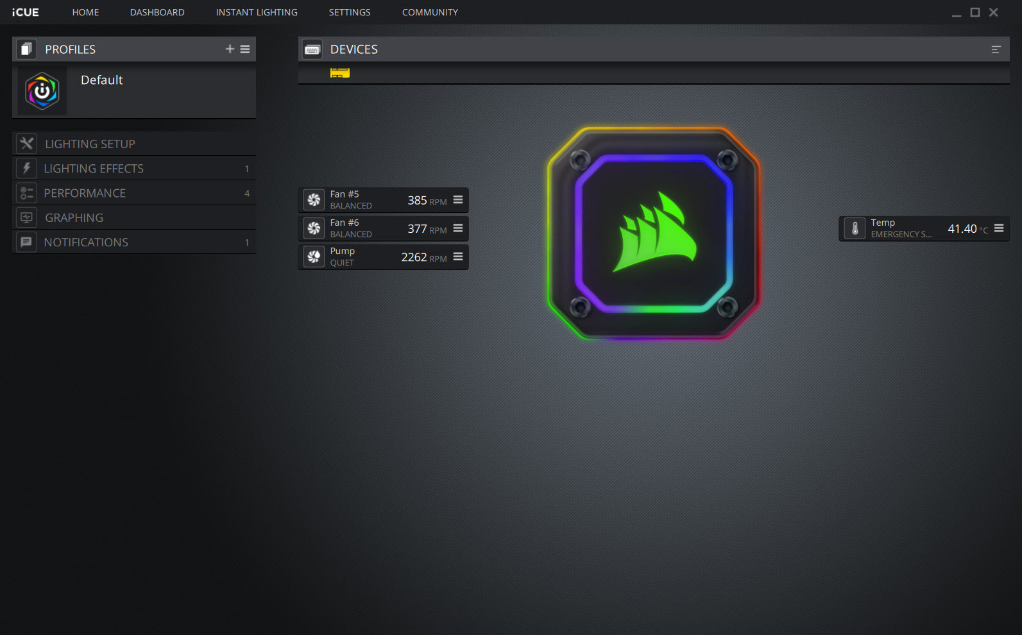This screenshot has height=635, width=1022.
Task: Click Pump 2262 RPM reading
Action: (424, 257)
